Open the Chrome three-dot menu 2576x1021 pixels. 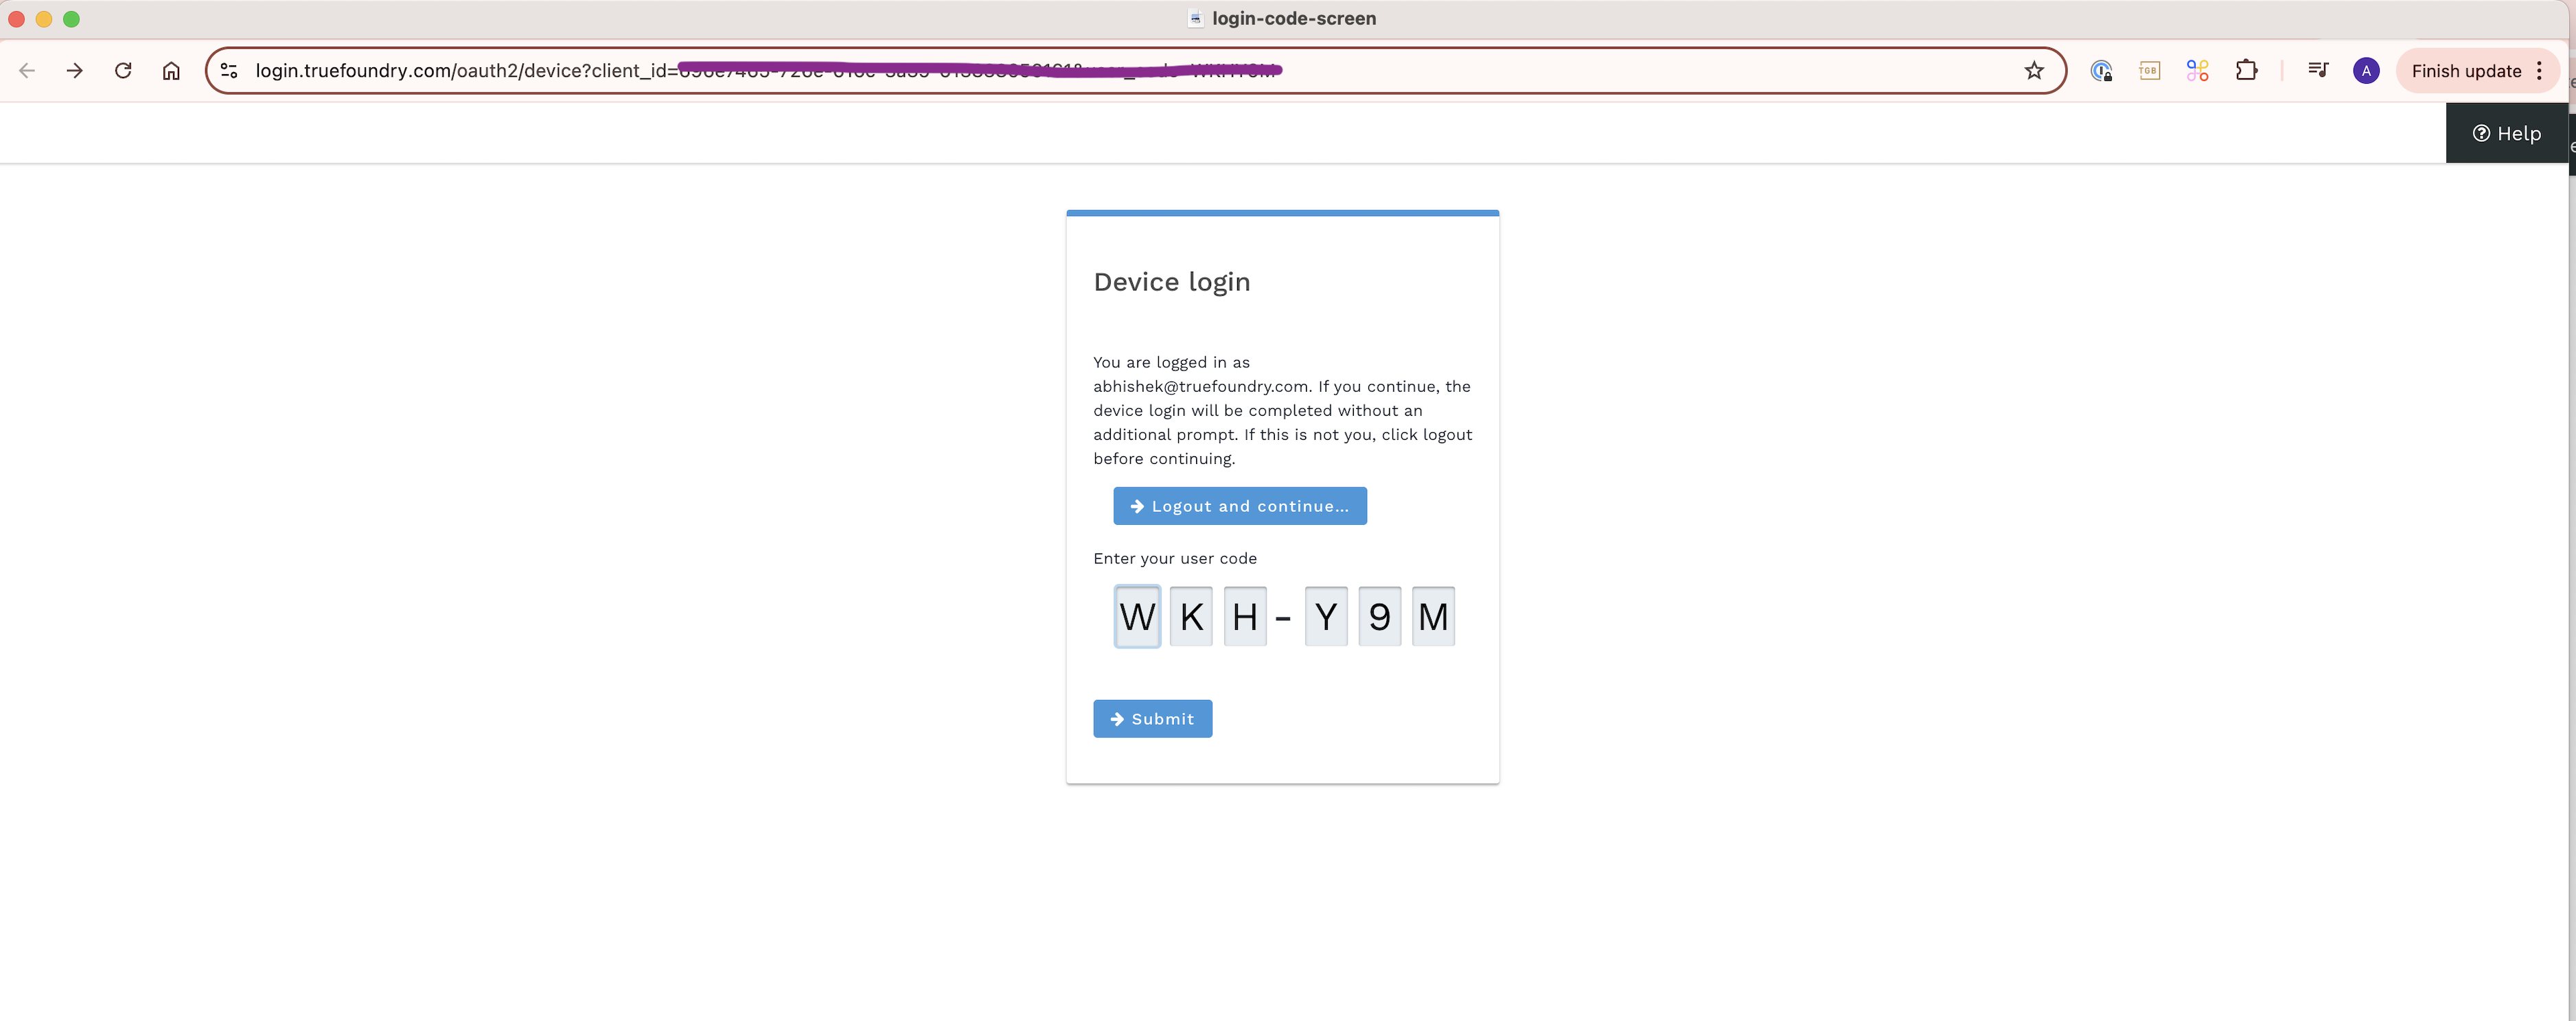[2539, 70]
